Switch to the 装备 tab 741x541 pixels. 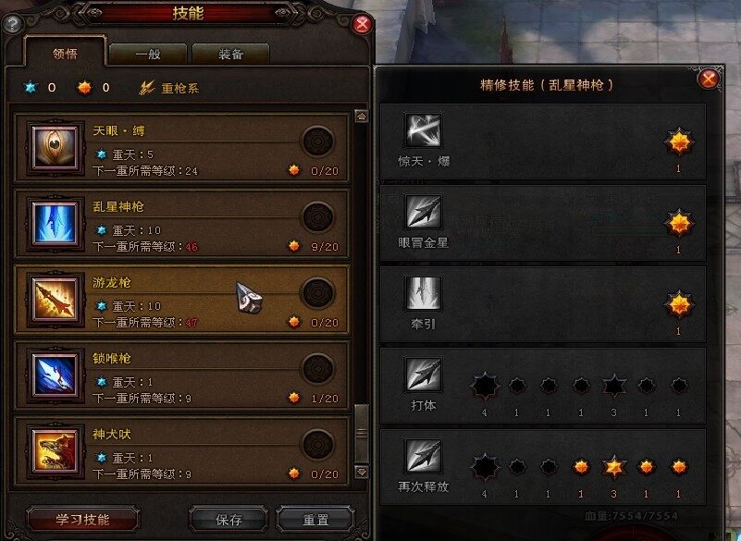click(230, 54)
